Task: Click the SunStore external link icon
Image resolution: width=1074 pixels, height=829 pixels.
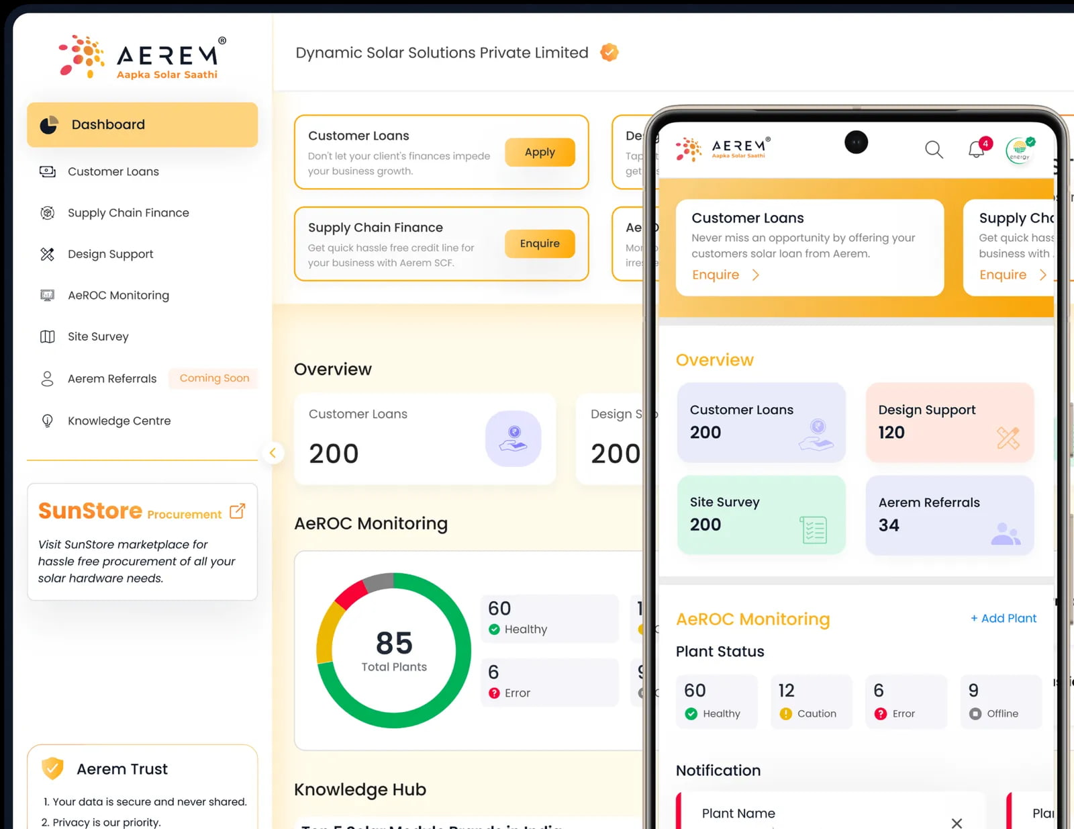Action: click(236, 511)
